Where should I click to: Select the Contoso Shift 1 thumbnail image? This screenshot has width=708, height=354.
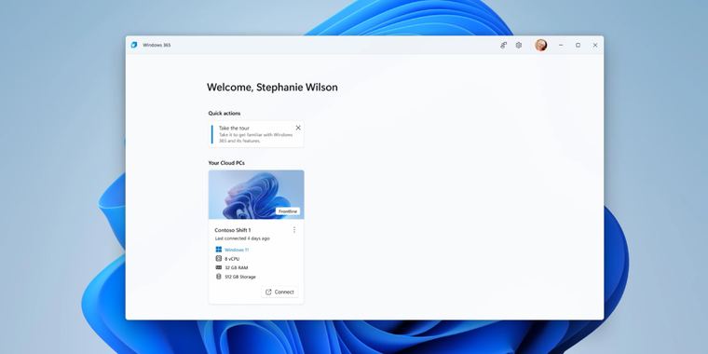pyautogui.click(x=256, y=195)
